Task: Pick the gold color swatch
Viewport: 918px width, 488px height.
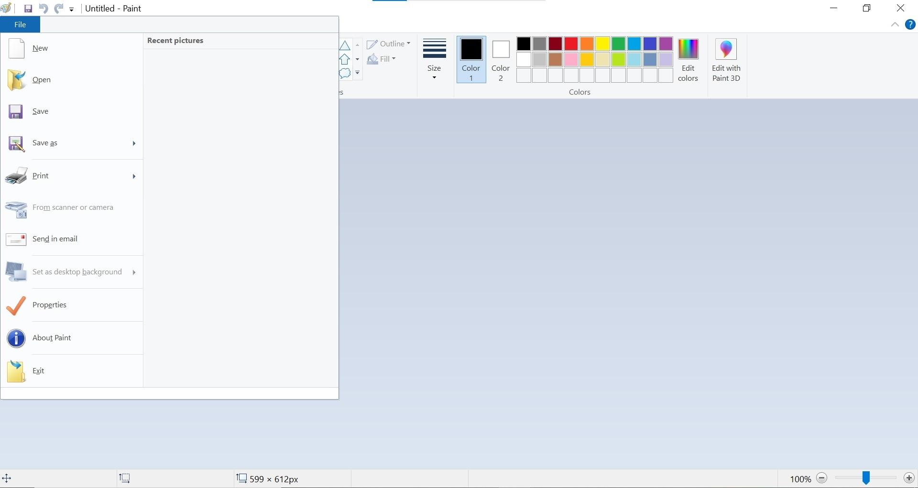Action: tap(587, 60)
